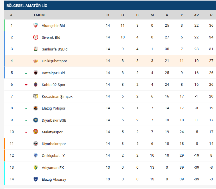
Task: Click the Siverek Bld club crest
Action: 36,37
